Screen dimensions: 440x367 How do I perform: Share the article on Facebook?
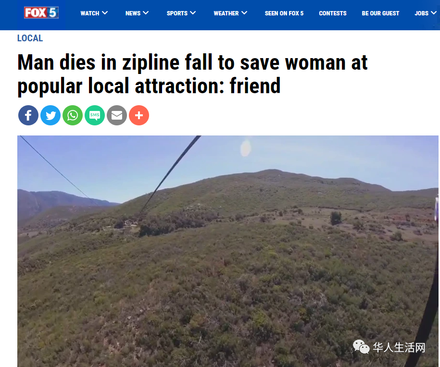point(28,115)
